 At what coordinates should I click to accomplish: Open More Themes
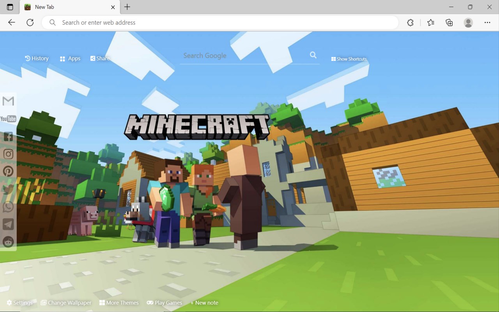119,303
